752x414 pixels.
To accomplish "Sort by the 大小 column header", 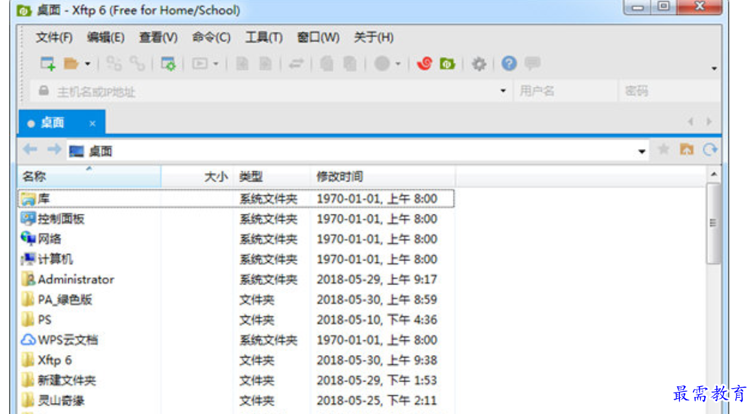I will tap(198, 176).
